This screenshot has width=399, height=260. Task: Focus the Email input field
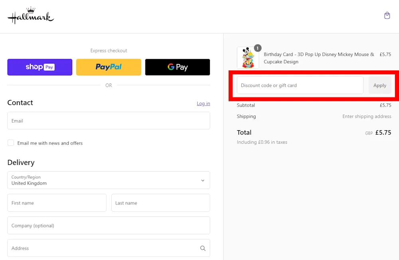[109, 121]
